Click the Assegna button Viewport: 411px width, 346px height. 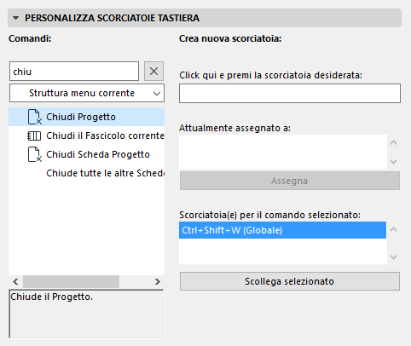point(290,181)
